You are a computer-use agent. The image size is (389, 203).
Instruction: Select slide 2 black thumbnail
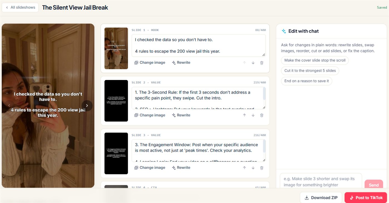116,101
